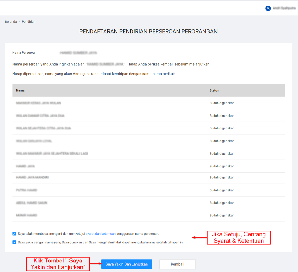Go to Beranda in the breadcrumb
The height and width of the screenshot is (272, 298).
tap(11, 22)
